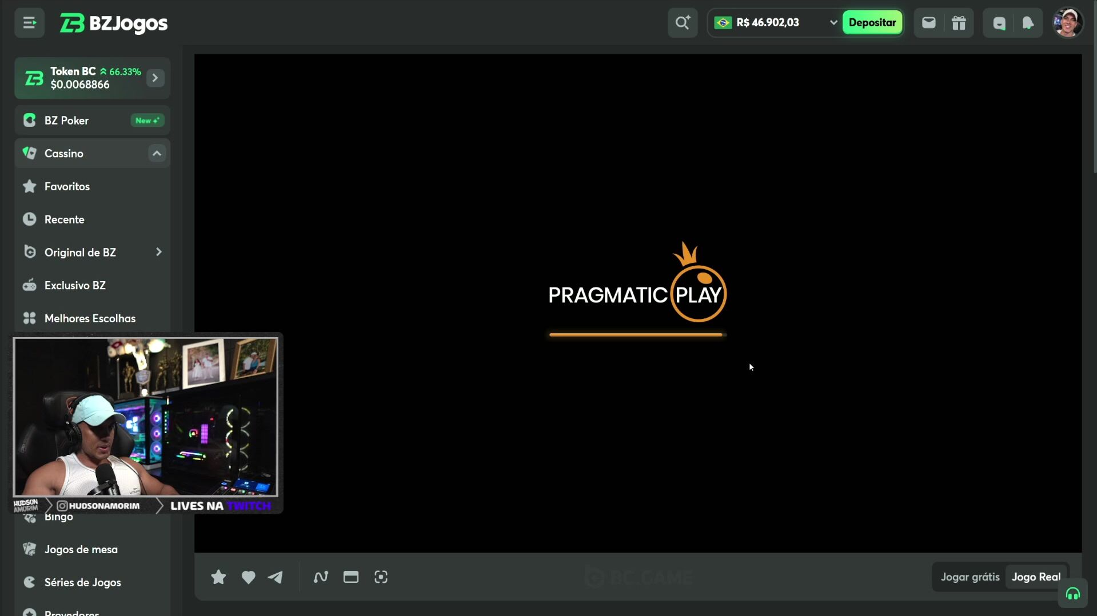The width and height of the screenshot is (1097, 616).
Task: Click the Jogos de mesa cards icon
Action: coord(29,549)
